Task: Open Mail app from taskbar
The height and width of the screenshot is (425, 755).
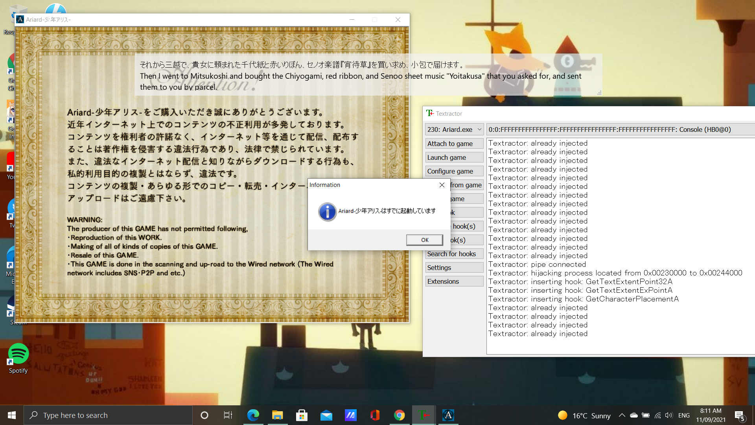Action: pos(326,415)
